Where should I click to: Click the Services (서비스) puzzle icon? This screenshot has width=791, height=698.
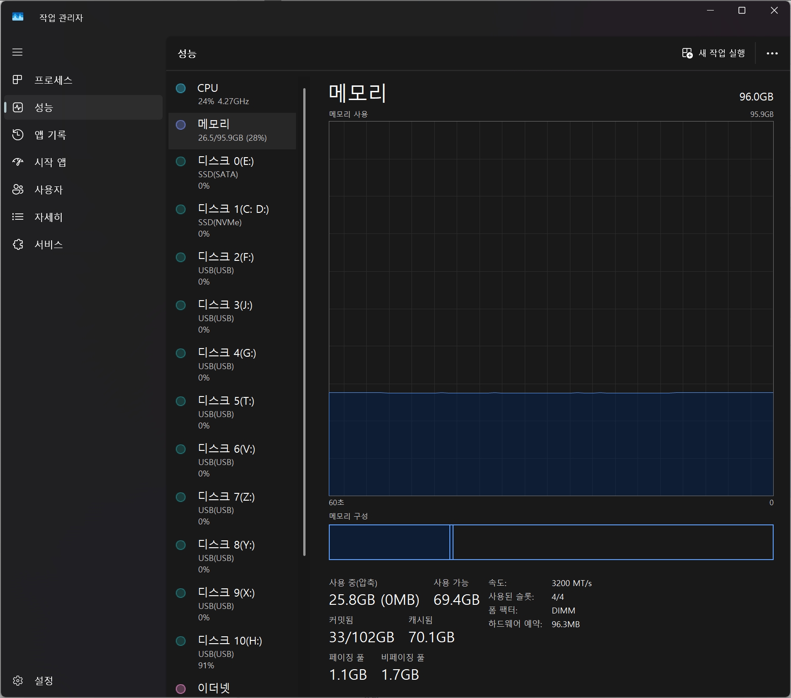(x=17, y=244)
